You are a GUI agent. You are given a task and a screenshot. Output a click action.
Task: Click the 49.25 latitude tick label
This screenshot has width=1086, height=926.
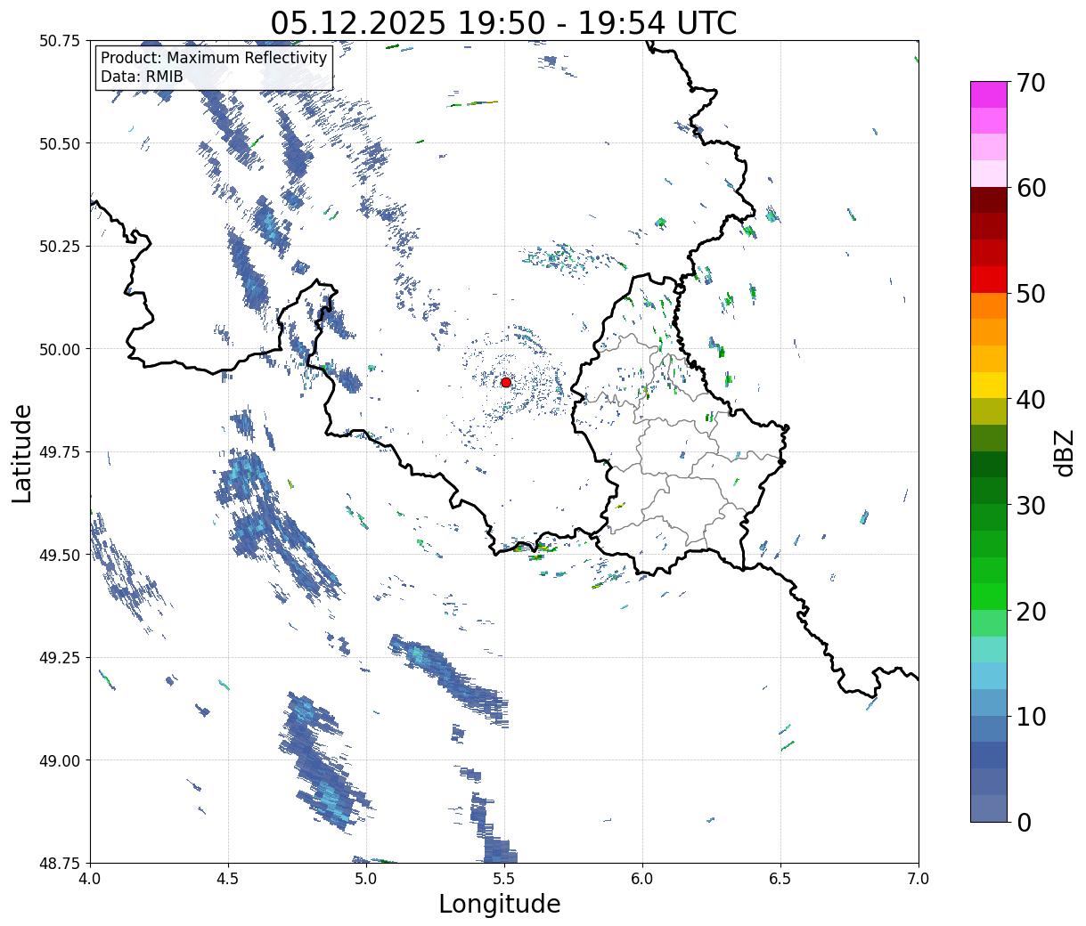coord(60,658)
